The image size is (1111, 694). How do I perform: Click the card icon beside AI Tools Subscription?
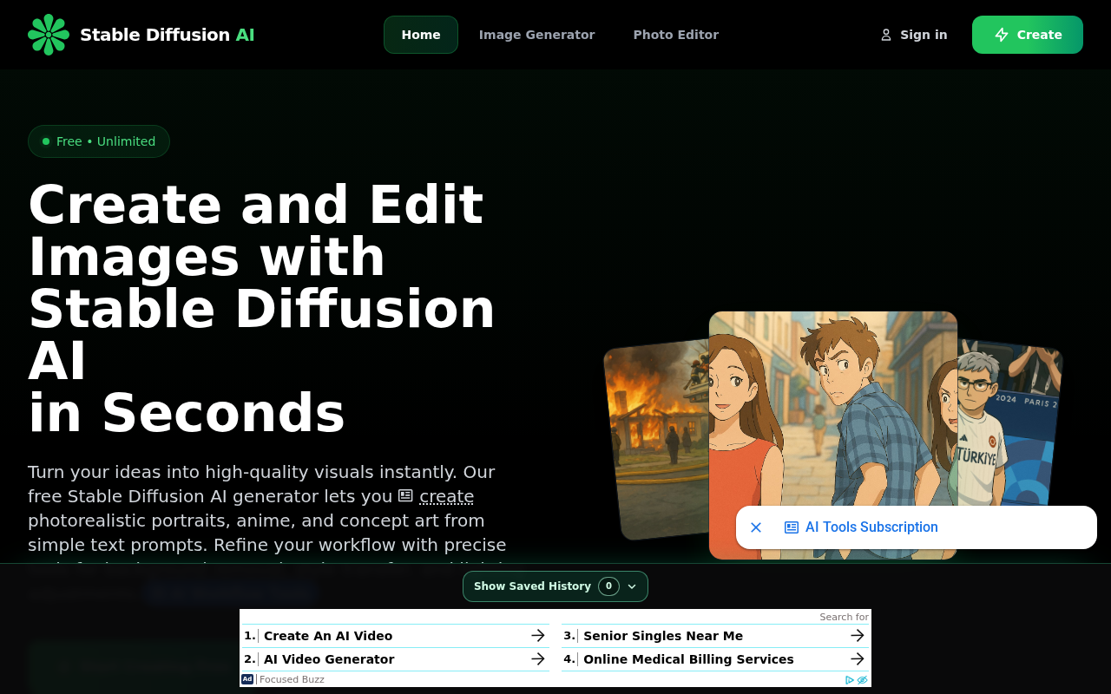tap(792, 527)
